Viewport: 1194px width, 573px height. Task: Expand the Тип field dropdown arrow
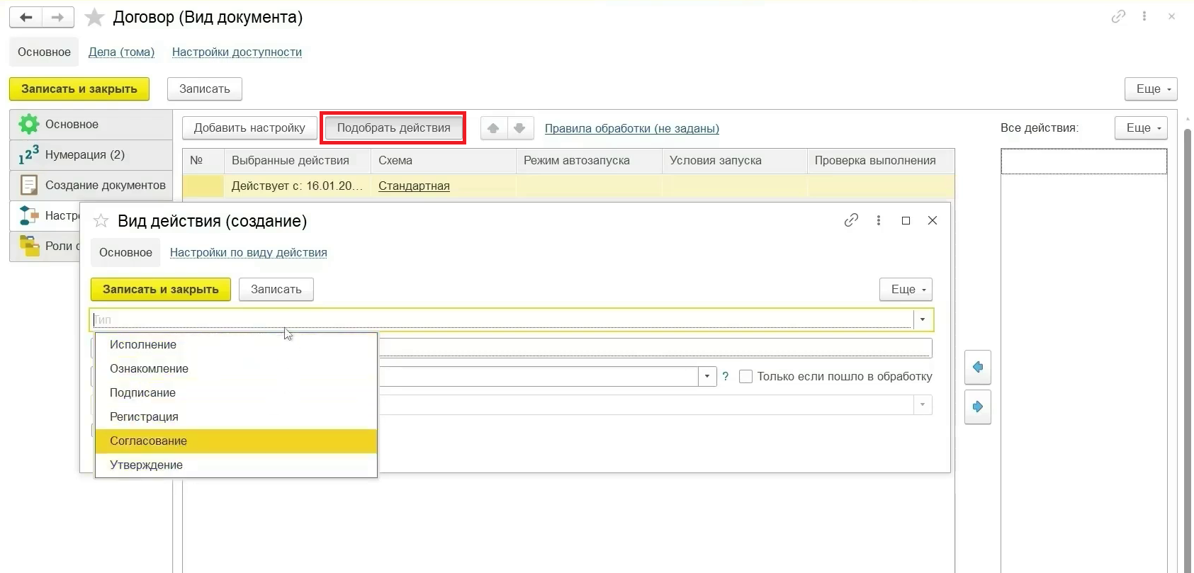(923, 319)
